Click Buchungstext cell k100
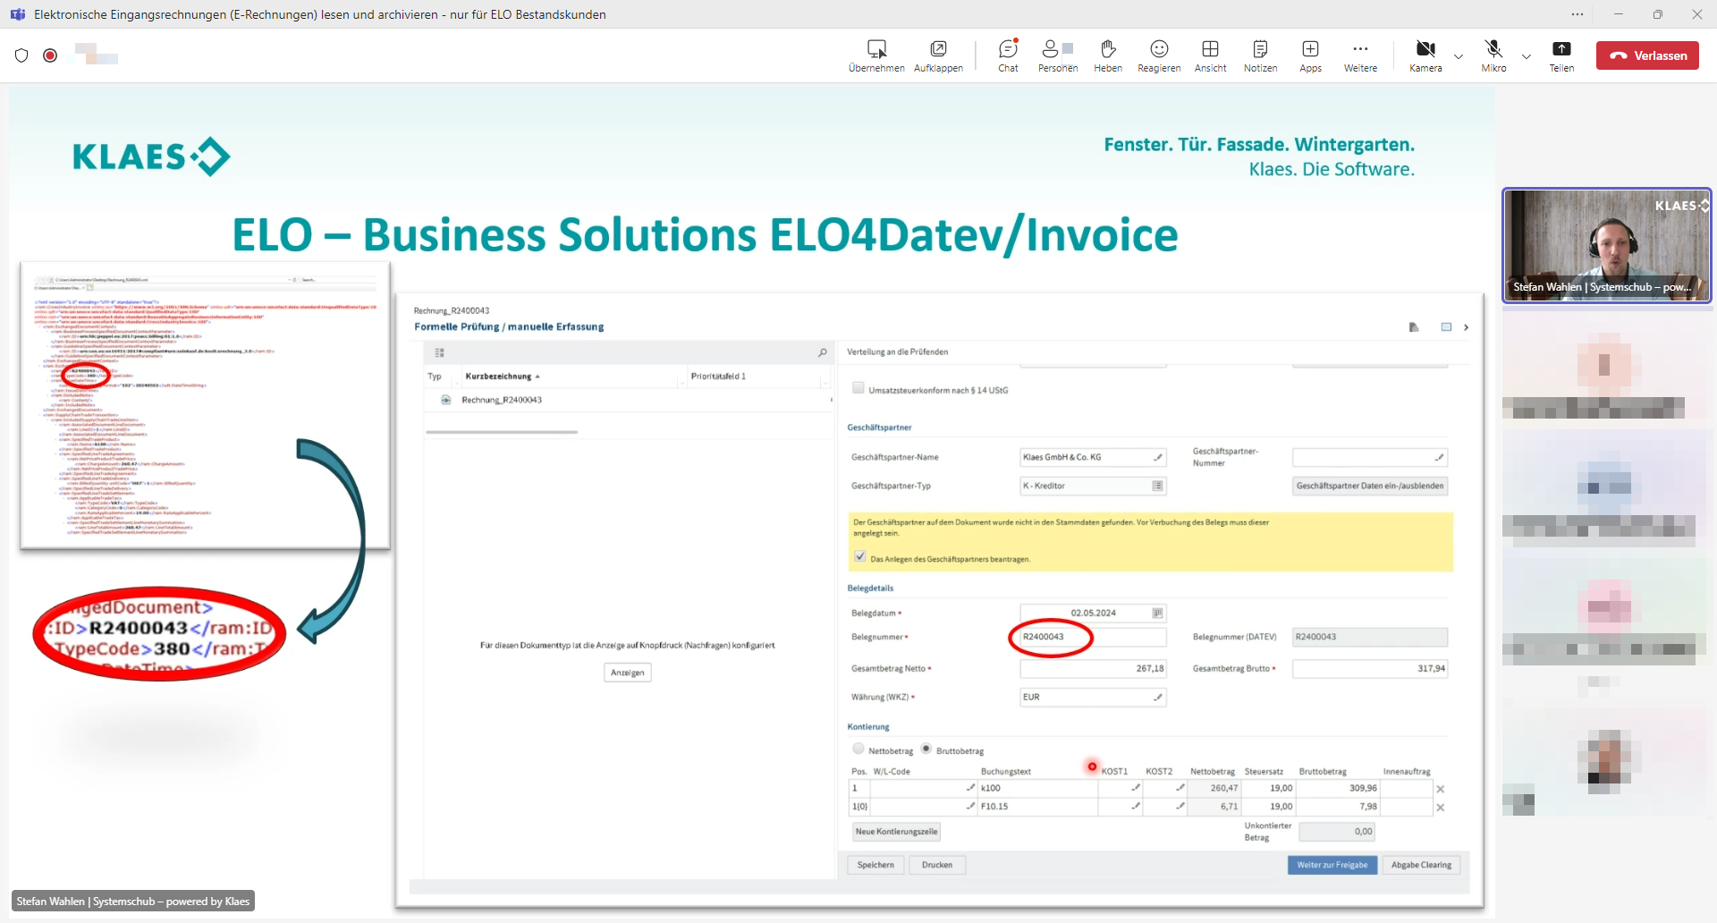This screenshot has width=1717, height=923. (x=1037, y=788)
